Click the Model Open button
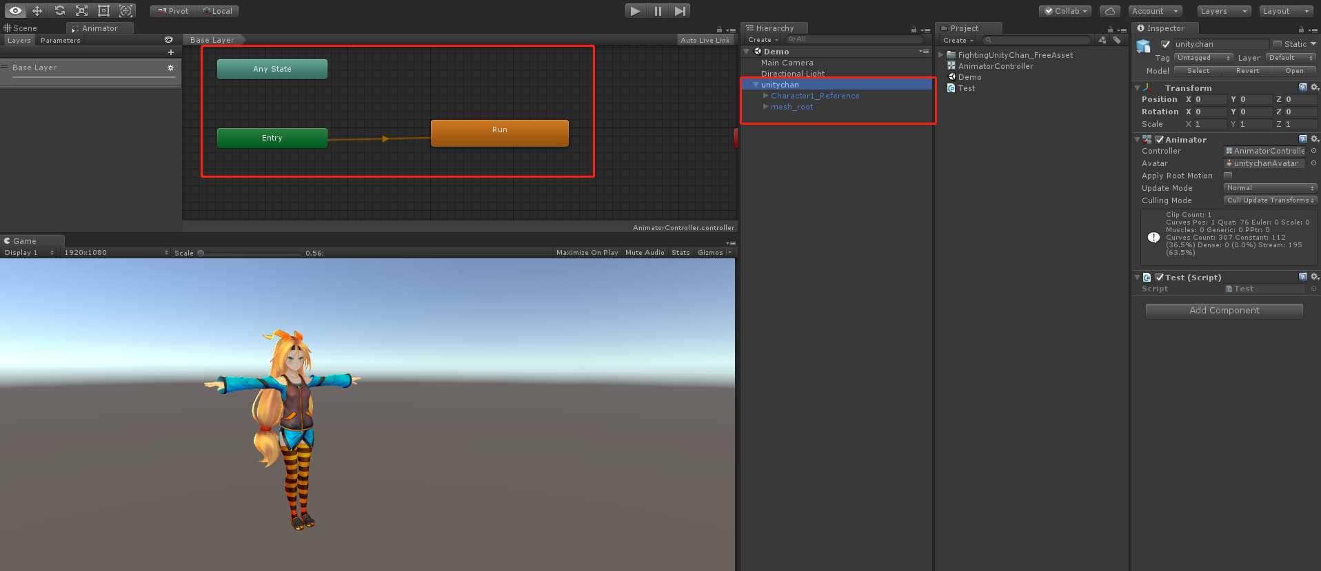 (1294, 71)
